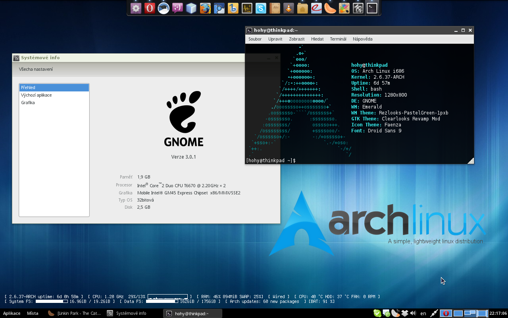Open the volume speaker tray icon
This screenshot has height=318, width=508.
[413, 313]
